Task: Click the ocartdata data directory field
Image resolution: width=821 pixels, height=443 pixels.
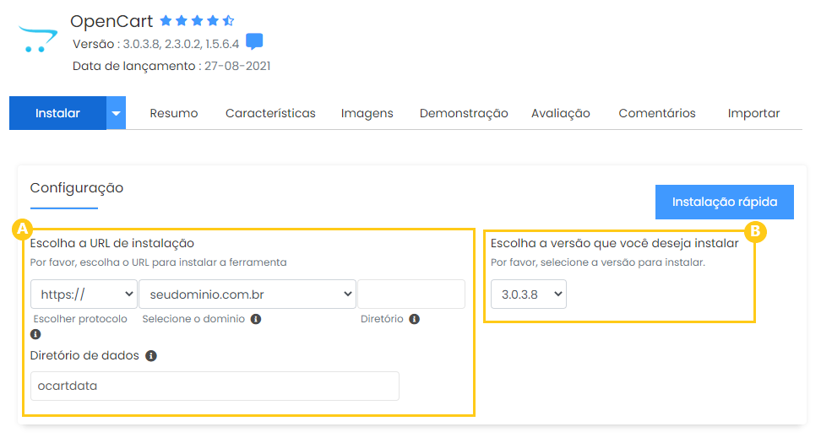Action: 215,386
